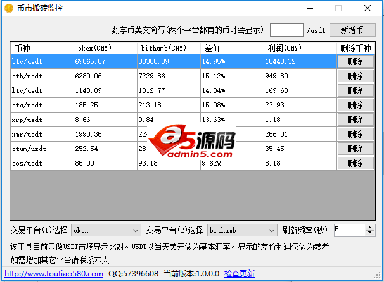The image size is (384, 282).
Task: Click okex price 85.00
Action: pyautogui.click(x=105, y=163)
